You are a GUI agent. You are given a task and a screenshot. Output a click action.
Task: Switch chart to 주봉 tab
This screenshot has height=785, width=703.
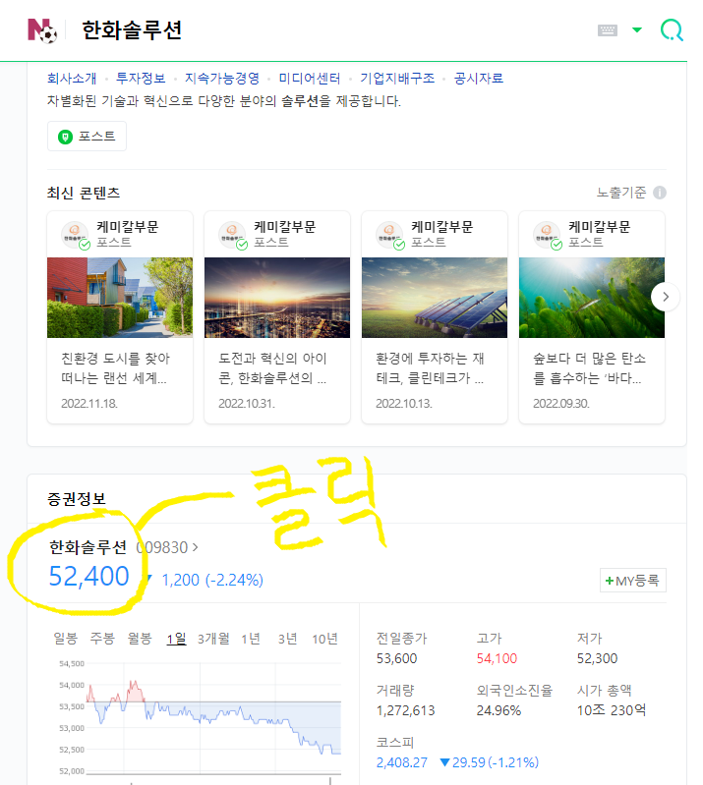pyautogui.click(x=102, y=639)
